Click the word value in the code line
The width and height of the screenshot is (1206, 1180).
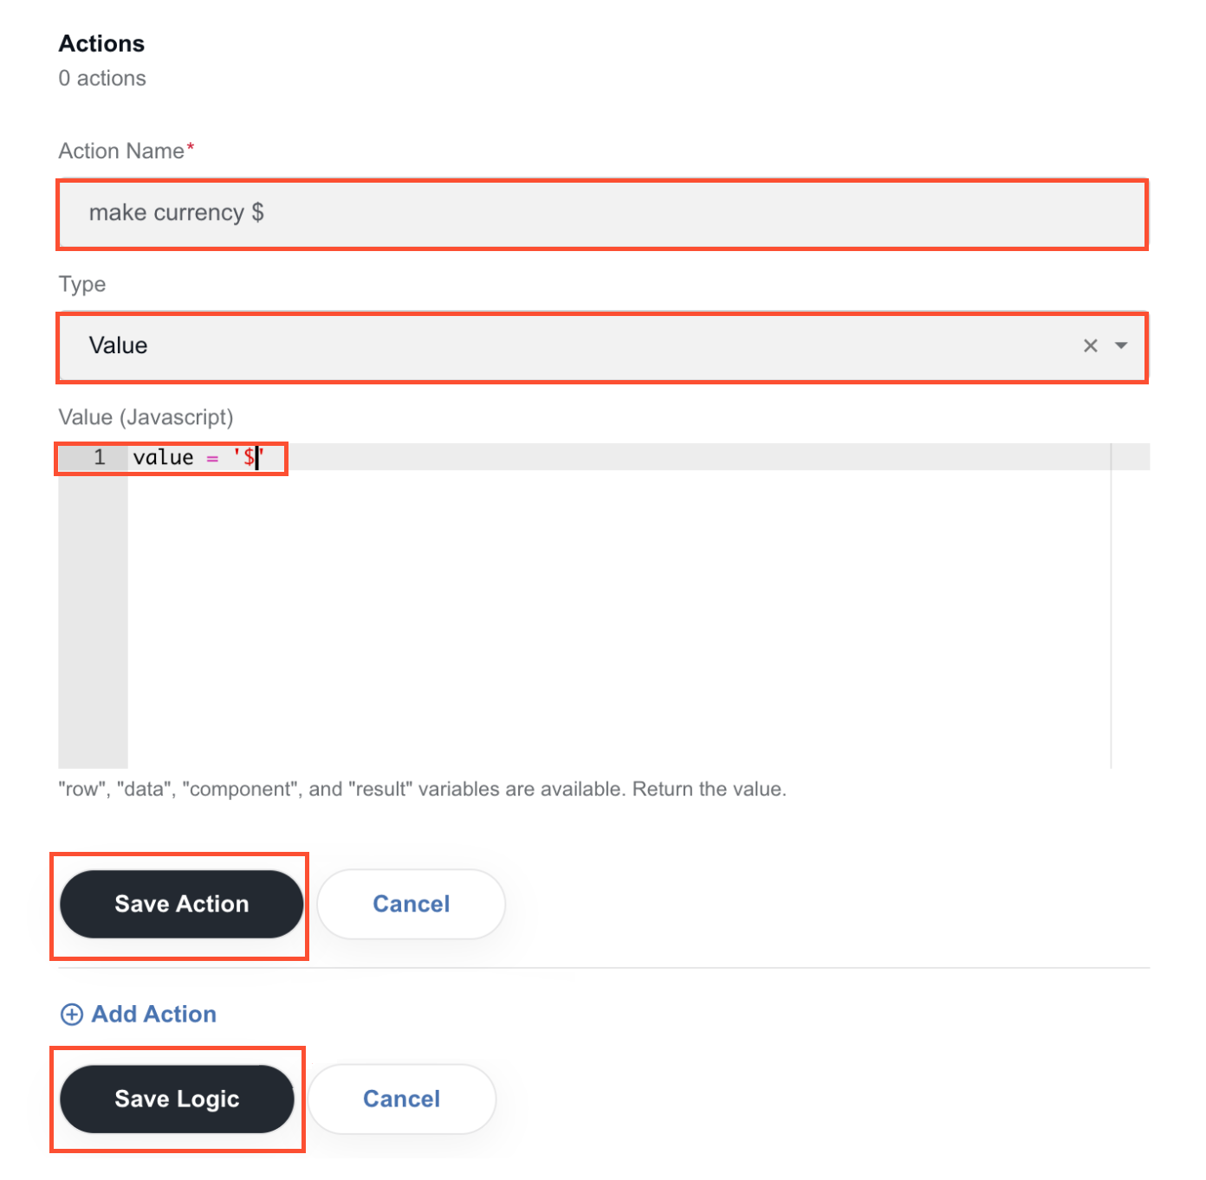coord(163,457)
